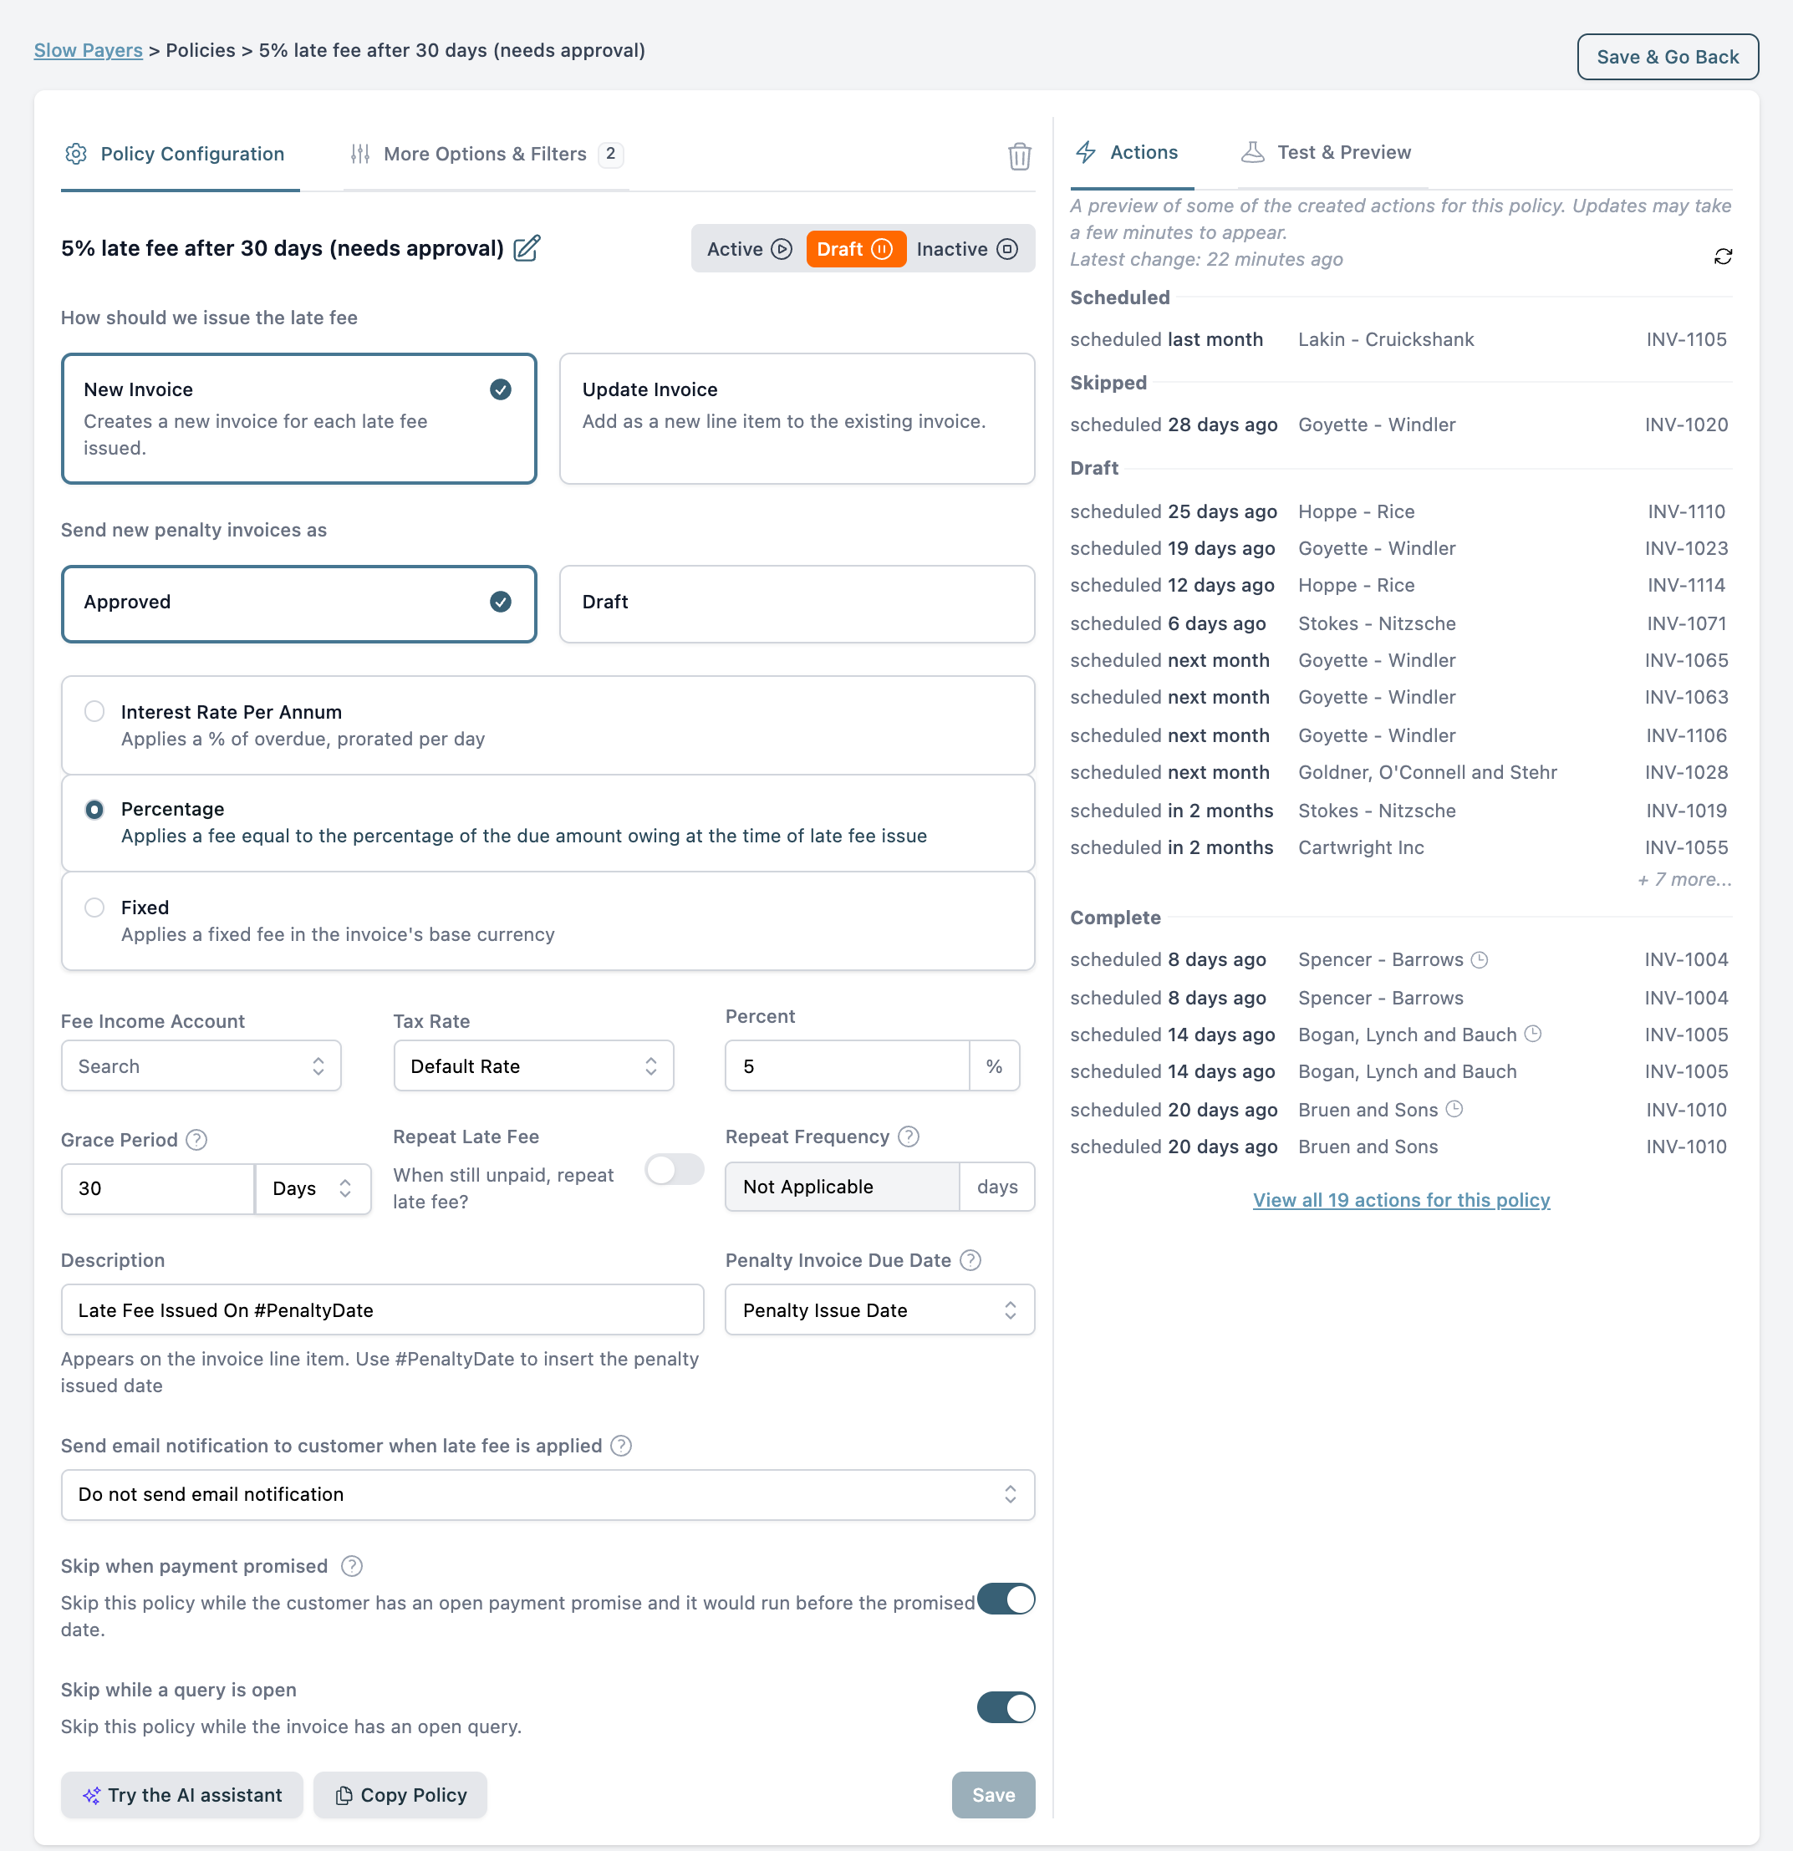The height and width of the screenshot is (1851, 1793).
Task: Select the Fixed fee radio option
Action: pyautogui.click(x=94, y=908)
